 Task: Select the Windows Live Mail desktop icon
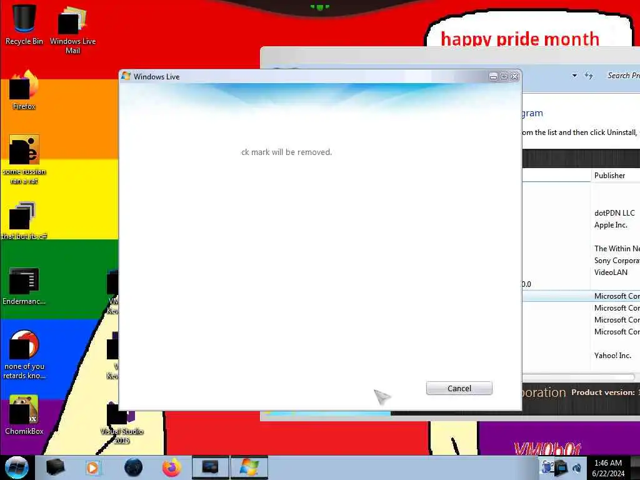pyautogui.click(x=72, y=30)
